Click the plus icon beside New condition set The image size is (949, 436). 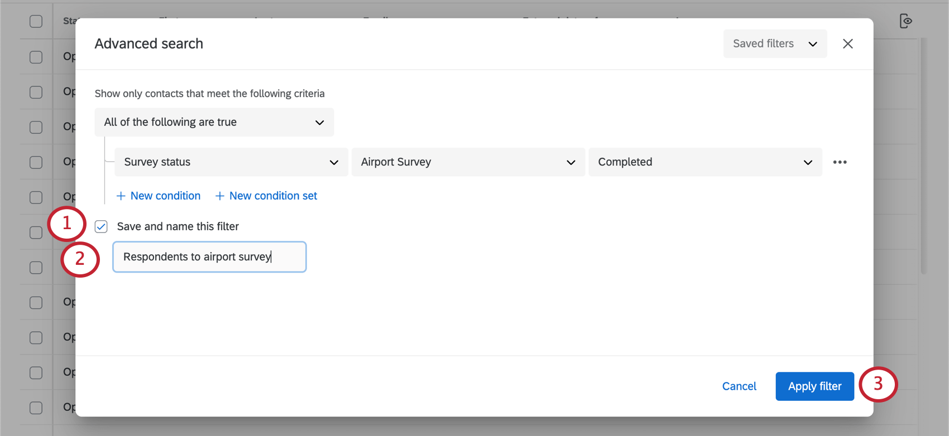coord(220,196)
